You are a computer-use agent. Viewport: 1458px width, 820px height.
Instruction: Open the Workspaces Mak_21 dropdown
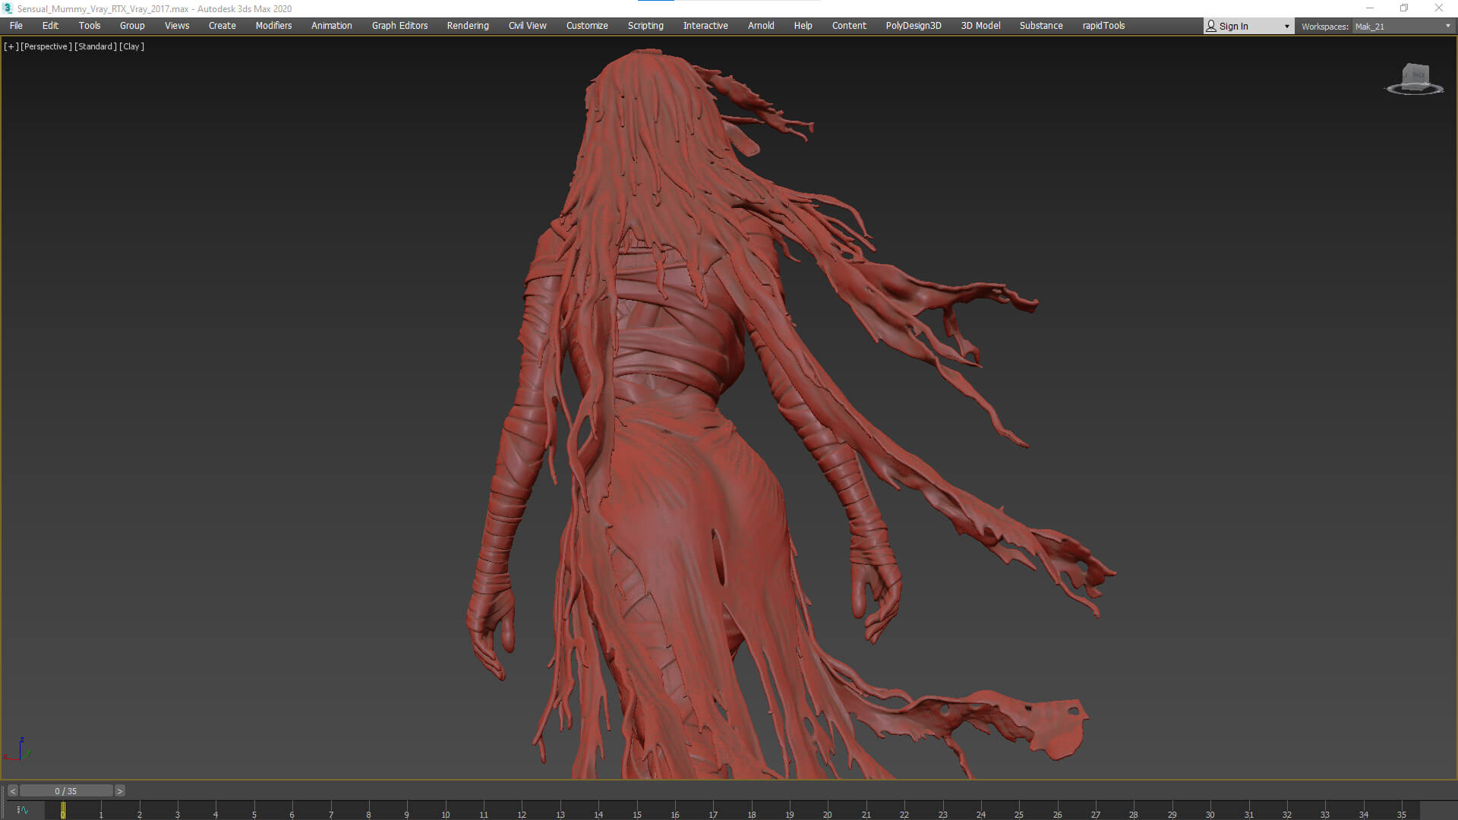pos(1403,27)
